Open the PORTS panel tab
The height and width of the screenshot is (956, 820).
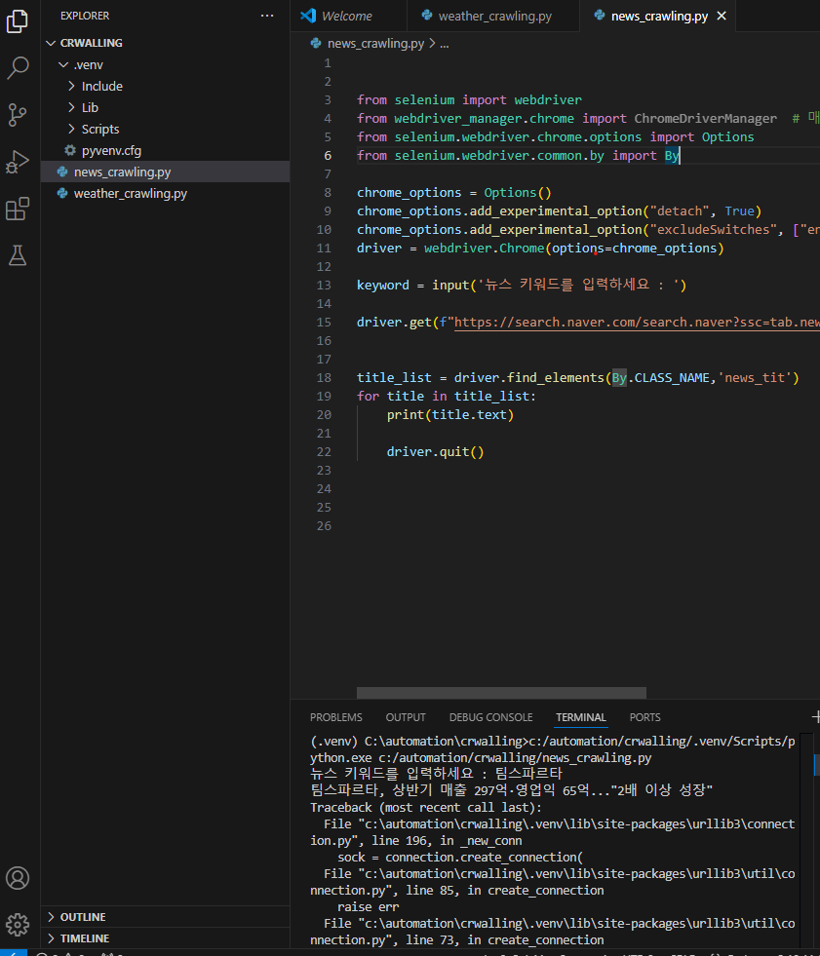[644, 717]
